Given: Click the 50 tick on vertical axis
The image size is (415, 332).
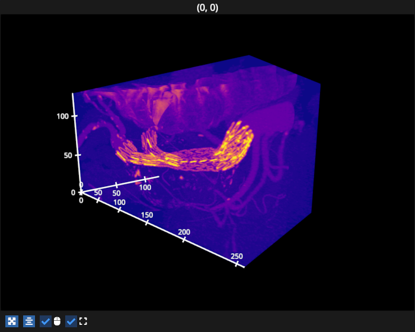Looking at the screenshot, I should [66, 155].
